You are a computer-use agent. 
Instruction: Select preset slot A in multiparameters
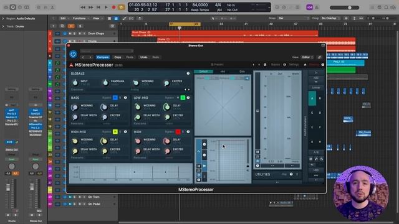312,98
